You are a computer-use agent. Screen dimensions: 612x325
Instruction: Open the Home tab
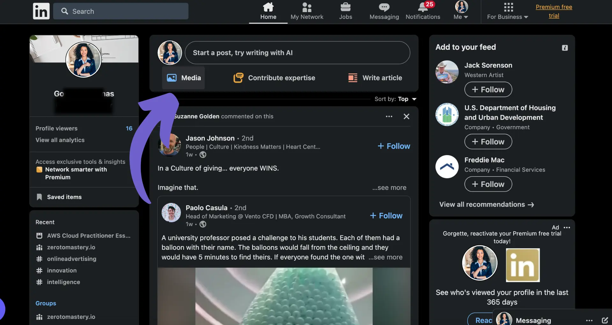point(268,11)
